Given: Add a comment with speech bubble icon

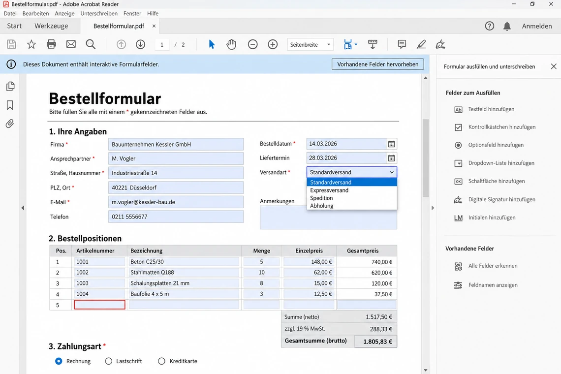Looking at the screenshot, I should pyautogui.click(x=402, y=44).
